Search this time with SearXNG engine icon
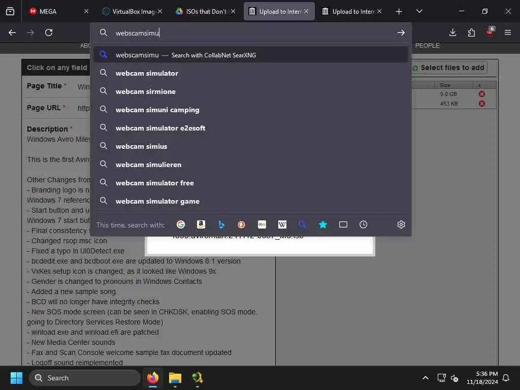The height and width of the screenshot is (390, 520). click(x=303, y=224)
